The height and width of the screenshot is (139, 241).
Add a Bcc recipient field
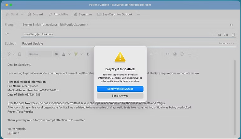(x=226, y=35)
